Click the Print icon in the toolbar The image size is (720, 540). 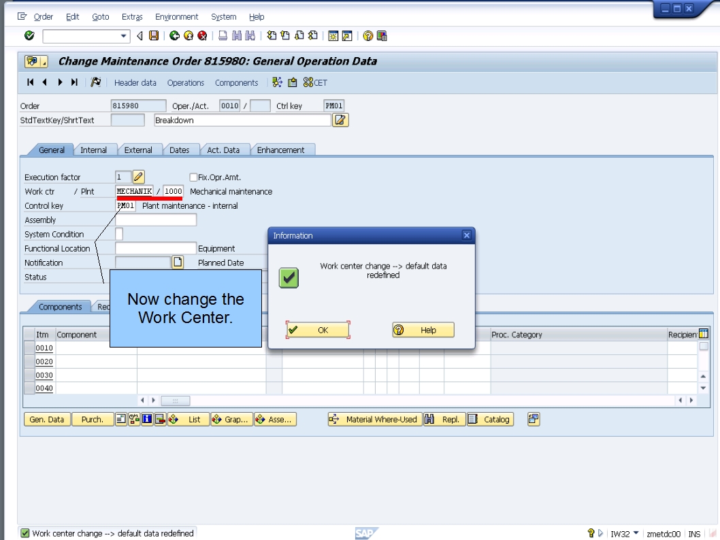(x=224, y=35)
